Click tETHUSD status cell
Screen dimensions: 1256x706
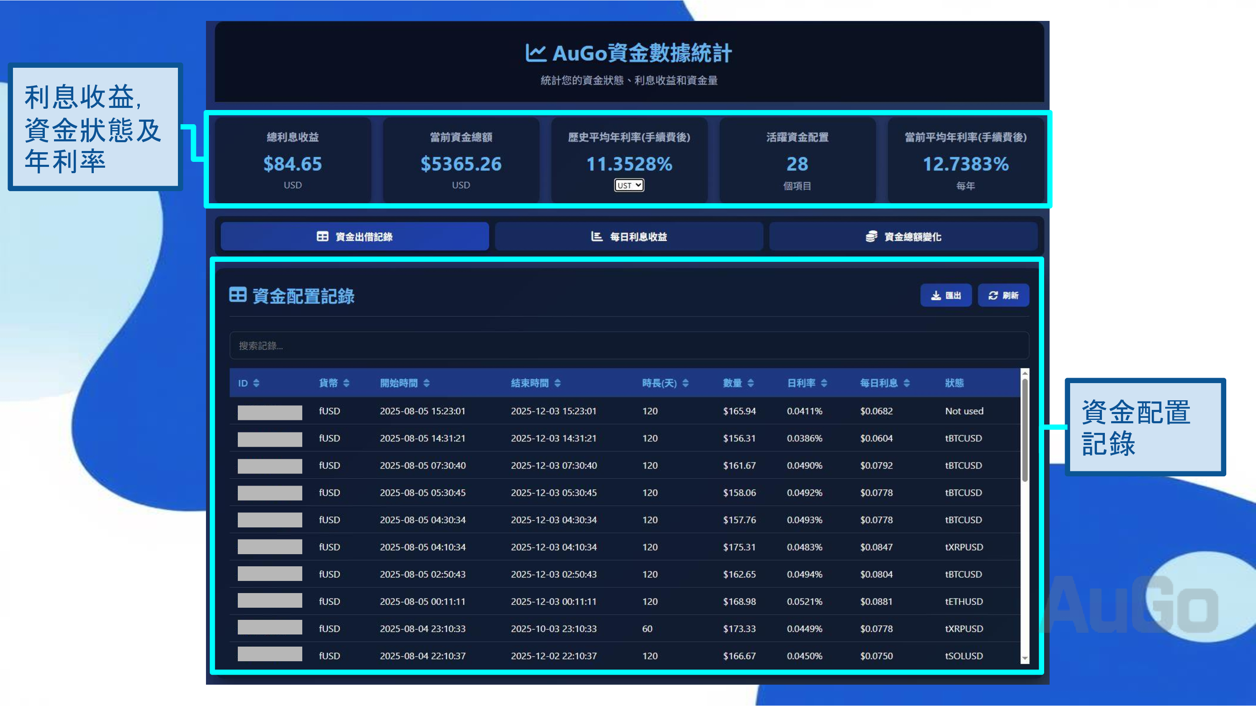click(963, 602)
